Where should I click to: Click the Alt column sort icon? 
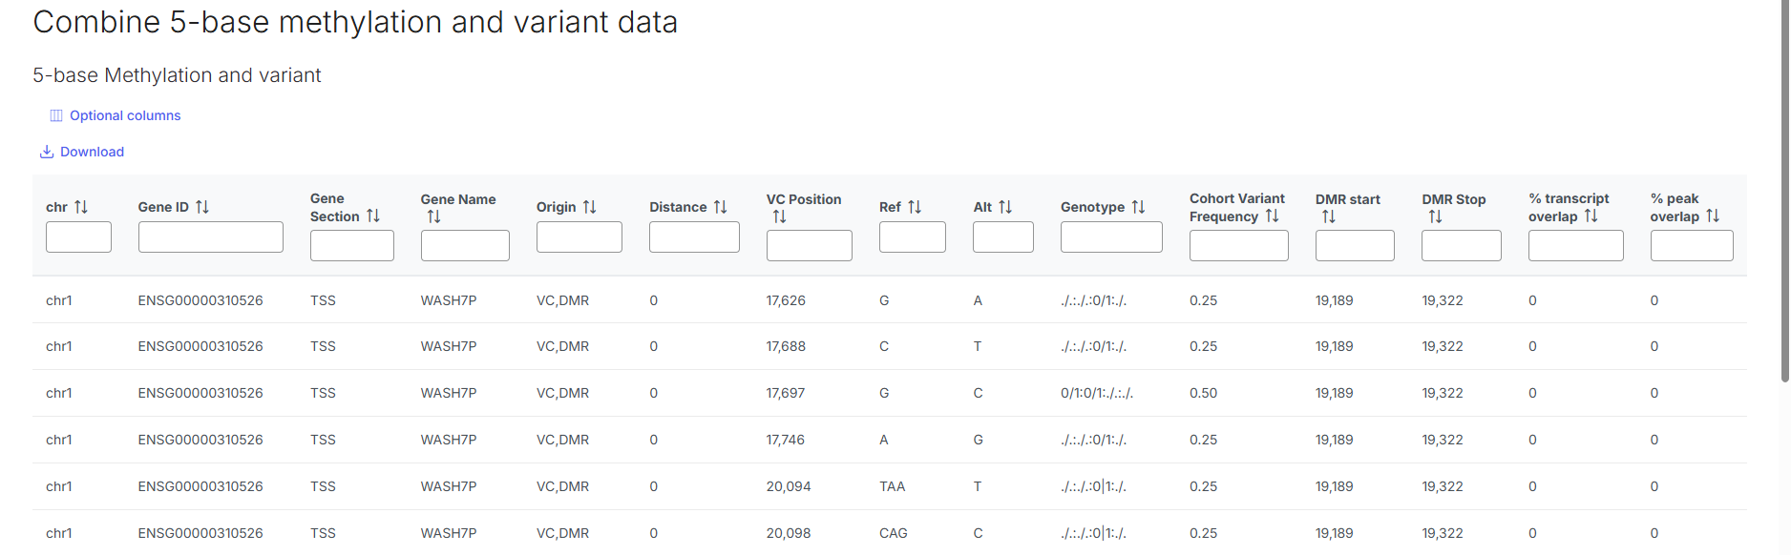(1005, 207)
